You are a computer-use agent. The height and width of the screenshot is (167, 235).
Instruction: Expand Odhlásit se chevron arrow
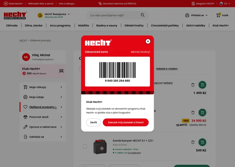(x=61, y=137)
